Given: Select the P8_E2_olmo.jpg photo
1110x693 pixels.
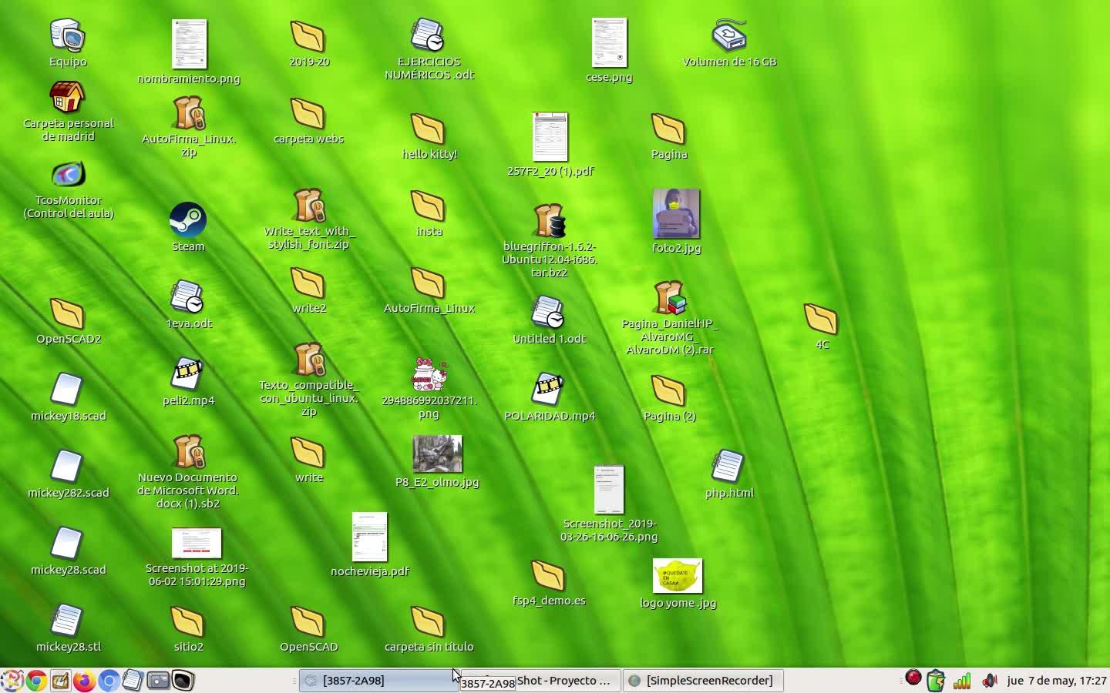Looking at the screenshot, I should [437, 454].
